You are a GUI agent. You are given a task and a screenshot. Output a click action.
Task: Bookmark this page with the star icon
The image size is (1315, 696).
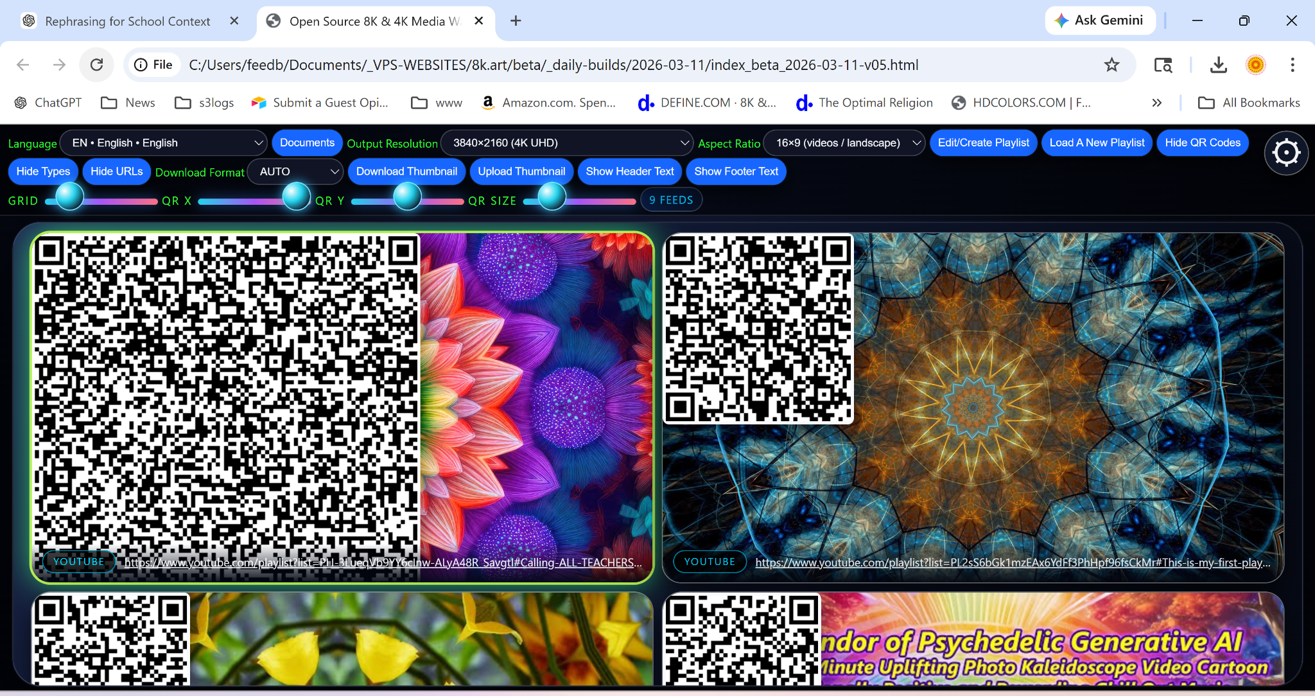[x=1111, y=65]
